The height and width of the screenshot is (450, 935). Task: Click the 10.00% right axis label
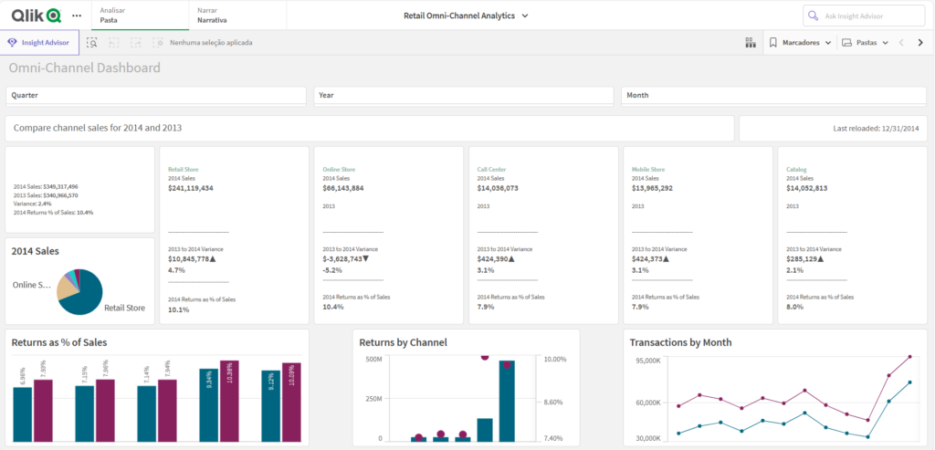(x=554, y=360)
